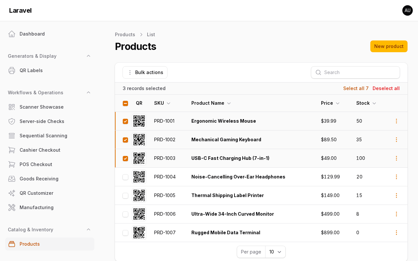This screenshot has width=418, height=261.
Task: Sort by SKU column
Action: (x=162, y=103)
